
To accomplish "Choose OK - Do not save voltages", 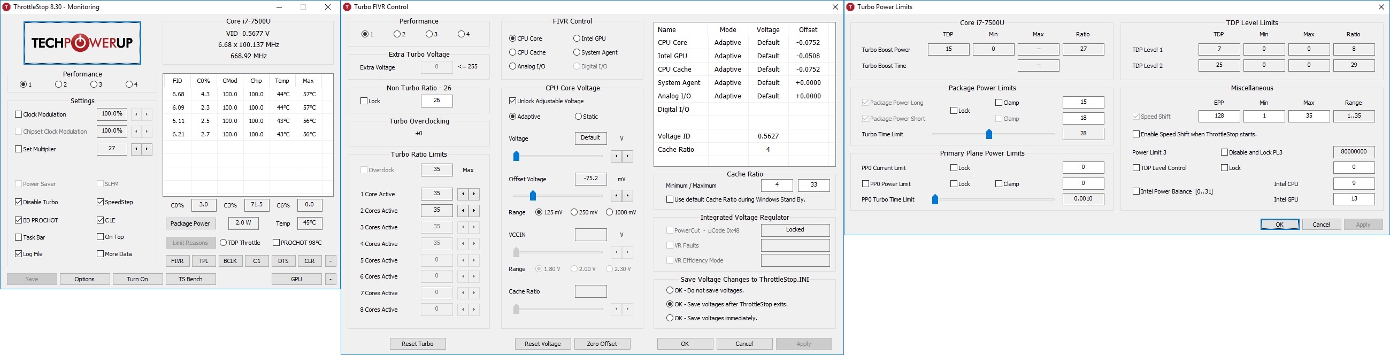I will pos(670,290).
